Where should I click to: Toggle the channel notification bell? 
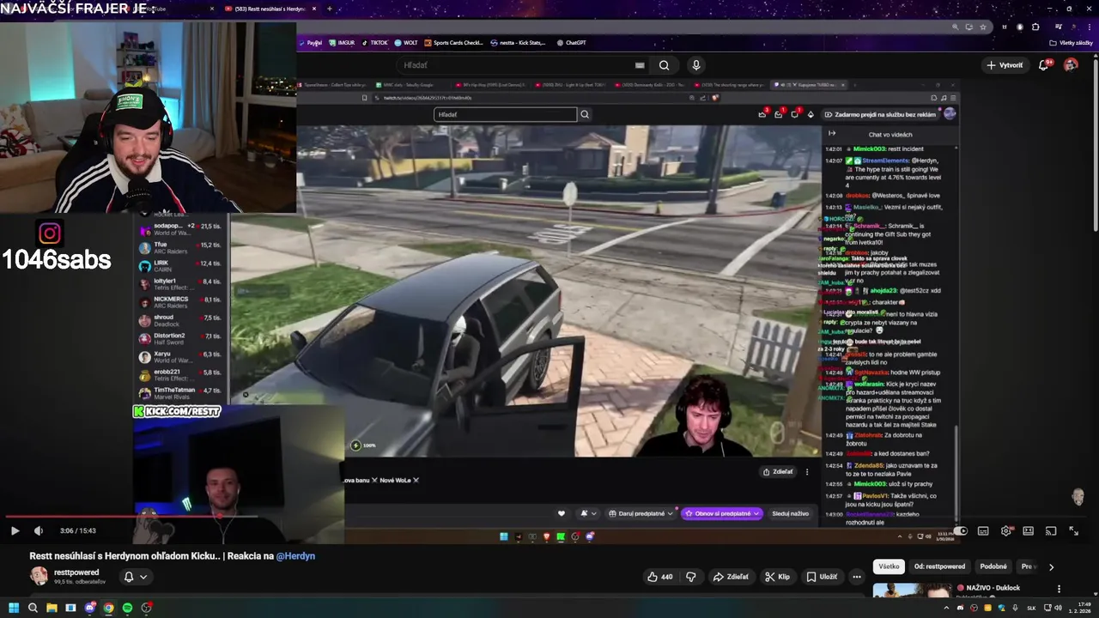click(129, 577)
